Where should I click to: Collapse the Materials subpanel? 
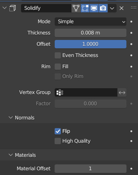[11, 155]
